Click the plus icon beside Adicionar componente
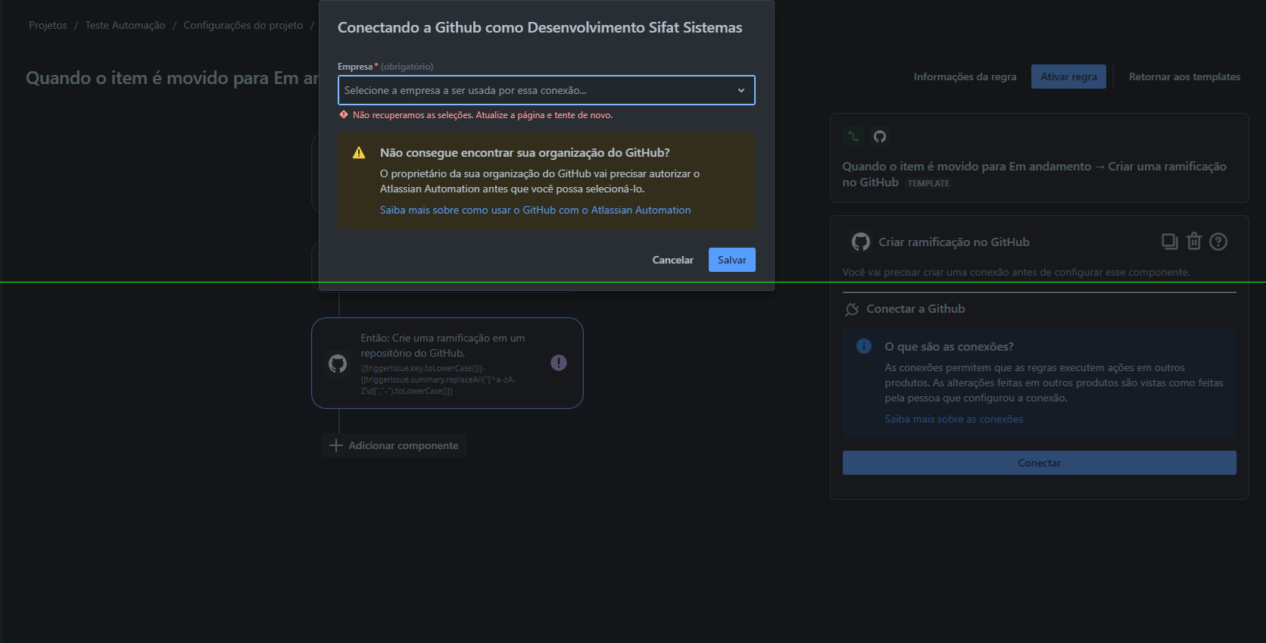The image size is (1266, 643). coord(336,445)
